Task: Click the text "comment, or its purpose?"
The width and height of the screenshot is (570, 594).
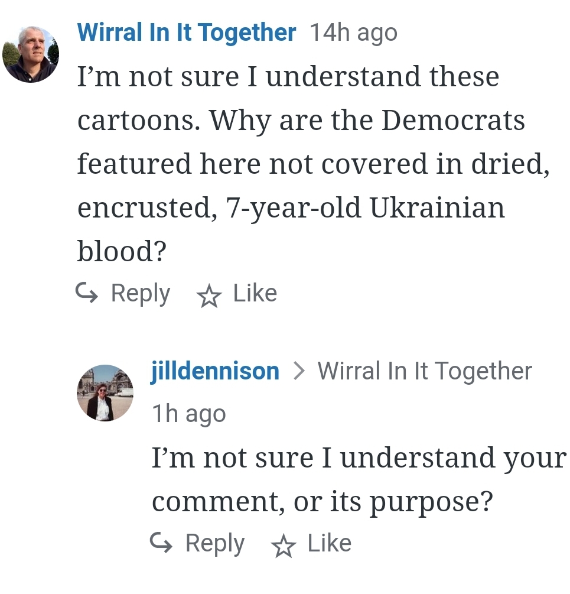Action: point(322,502)
